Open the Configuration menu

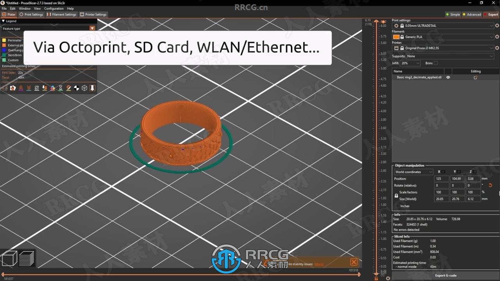point(54,9)
